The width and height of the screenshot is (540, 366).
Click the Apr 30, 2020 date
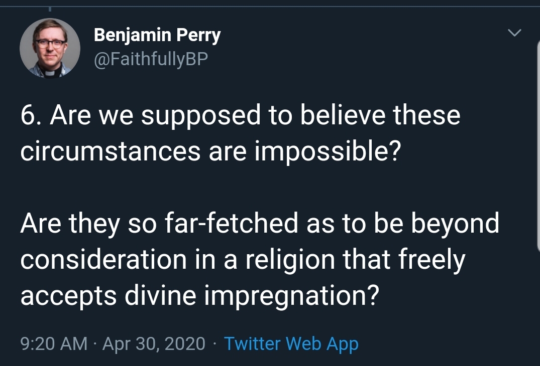coord(154,344)
